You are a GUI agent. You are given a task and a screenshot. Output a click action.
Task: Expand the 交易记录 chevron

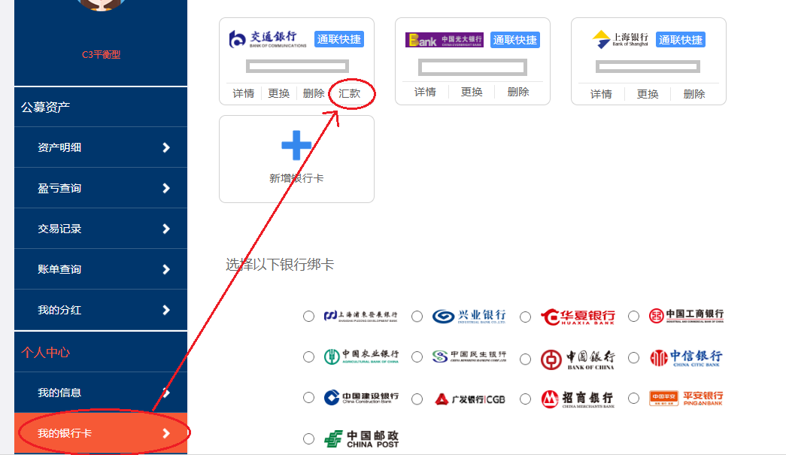(x=166, y=229)
